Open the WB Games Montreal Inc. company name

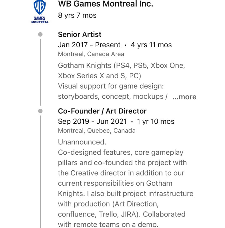click(105, 4)
